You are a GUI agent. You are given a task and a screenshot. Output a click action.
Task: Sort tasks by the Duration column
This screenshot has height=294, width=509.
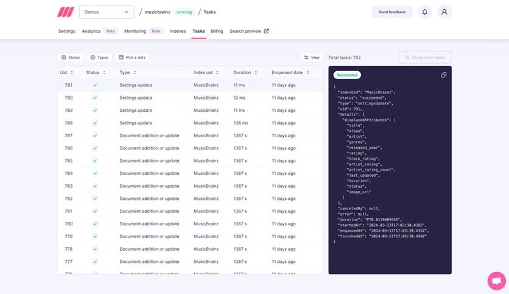[245, 72]
